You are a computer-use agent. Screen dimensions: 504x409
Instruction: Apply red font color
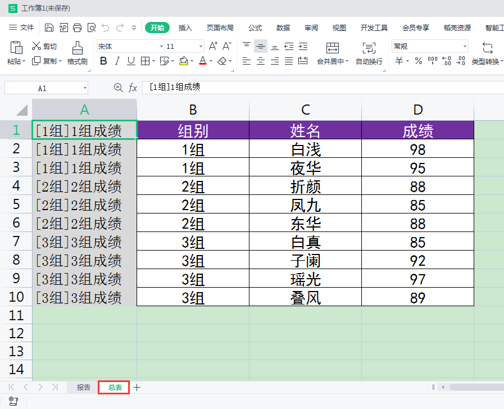(203, 61)
